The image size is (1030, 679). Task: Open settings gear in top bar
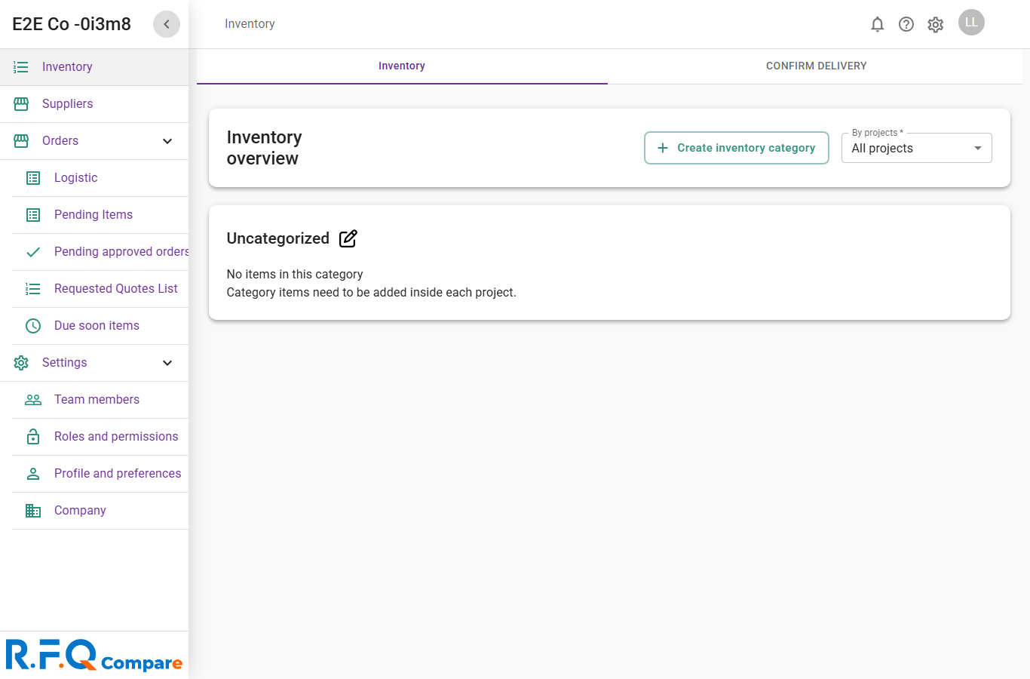coord(936,24)
